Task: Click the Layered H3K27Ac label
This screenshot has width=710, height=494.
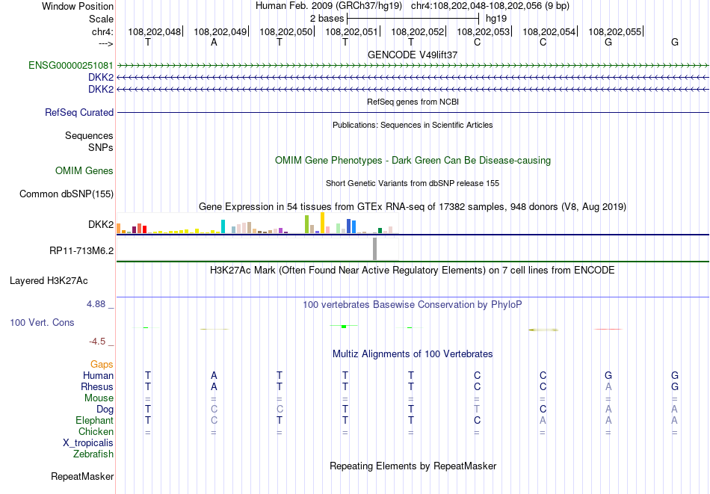Action: [x=49, y=281]
